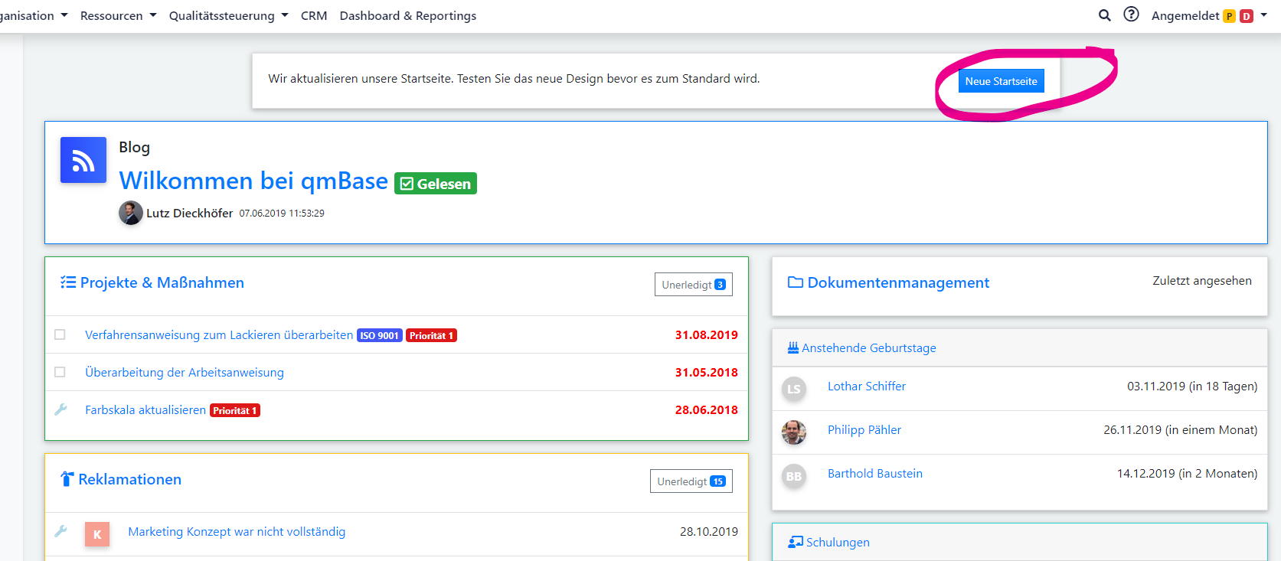Open the search magnifier icon
This screenshot has height=561, width=1281.
pyautogui.click(x=1104, y=15)
